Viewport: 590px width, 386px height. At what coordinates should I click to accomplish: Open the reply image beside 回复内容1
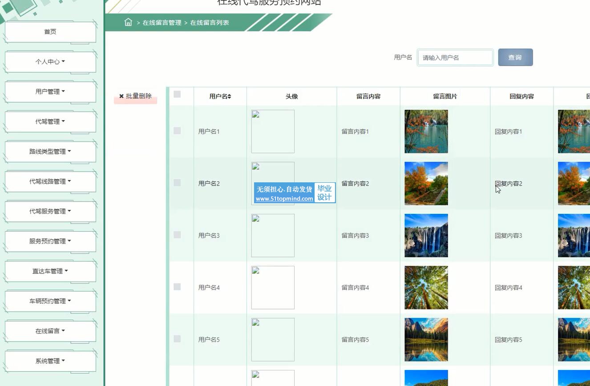click(x=574, y=131)
